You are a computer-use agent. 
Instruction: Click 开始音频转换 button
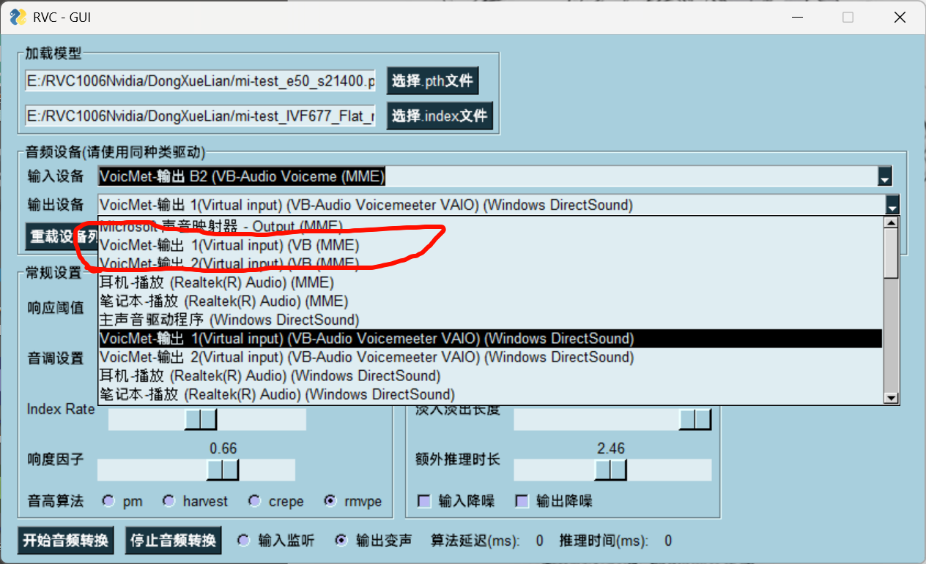click(66, 541)
